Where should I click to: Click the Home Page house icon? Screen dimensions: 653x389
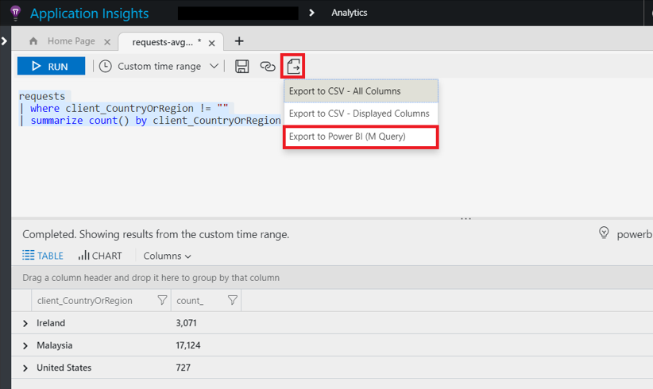tap(33, 40)
